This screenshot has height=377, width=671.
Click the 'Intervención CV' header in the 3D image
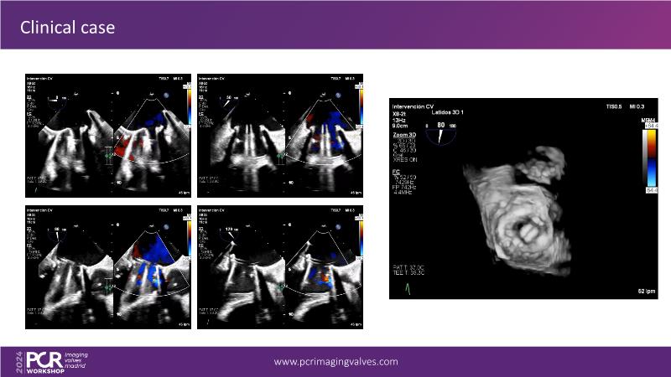point(414,107)
